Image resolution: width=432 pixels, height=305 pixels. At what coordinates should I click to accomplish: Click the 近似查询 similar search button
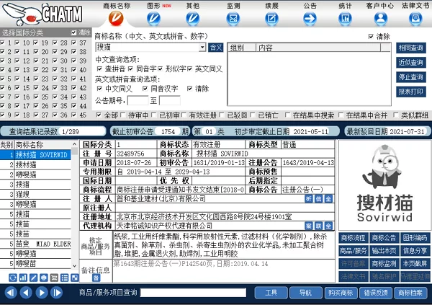tap(410, 63)
